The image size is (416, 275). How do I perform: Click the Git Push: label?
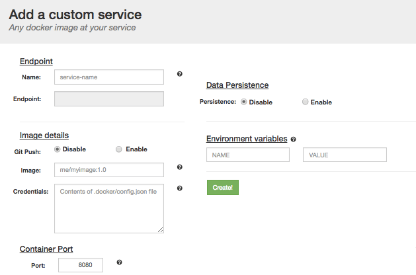pyautogui.click(x=28, y=152)
